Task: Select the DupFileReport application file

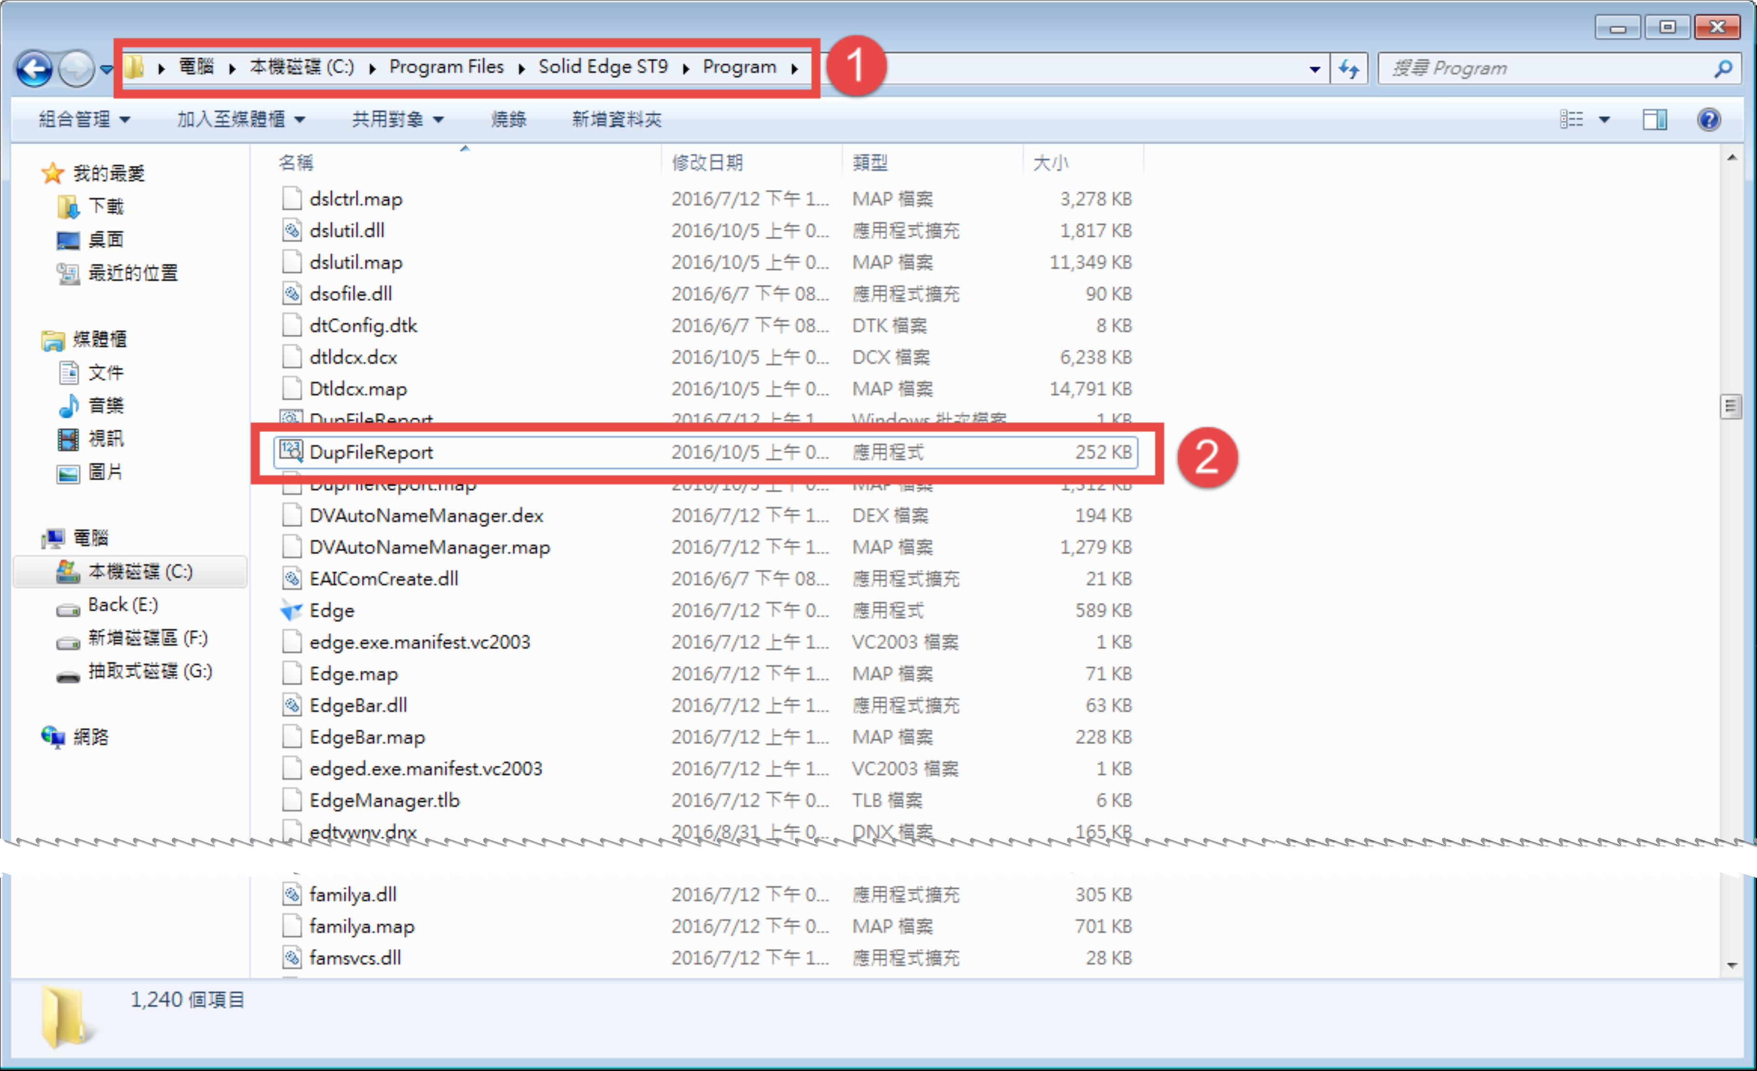Action: (705, 452)
